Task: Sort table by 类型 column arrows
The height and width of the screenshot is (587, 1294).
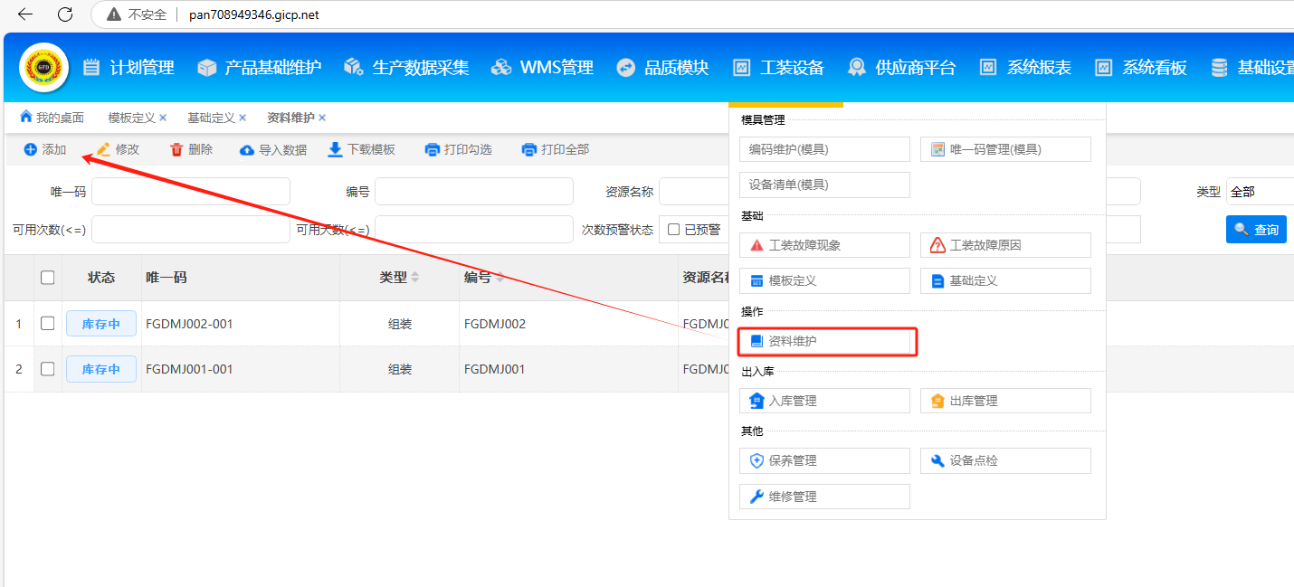Action: tap(415, 278)
